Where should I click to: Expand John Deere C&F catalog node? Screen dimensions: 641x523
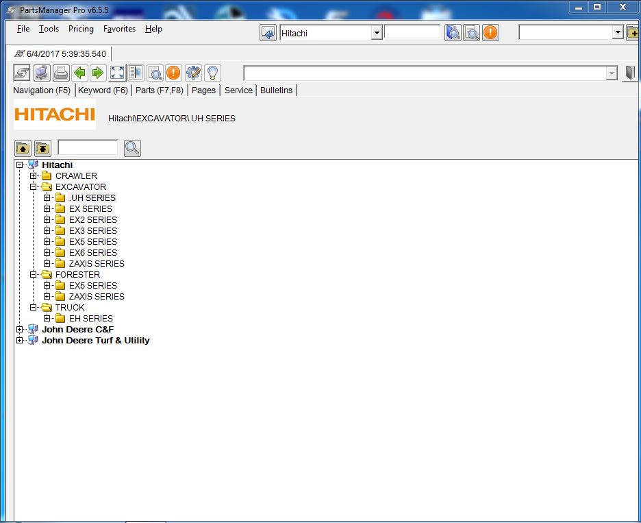coord(20,330)
